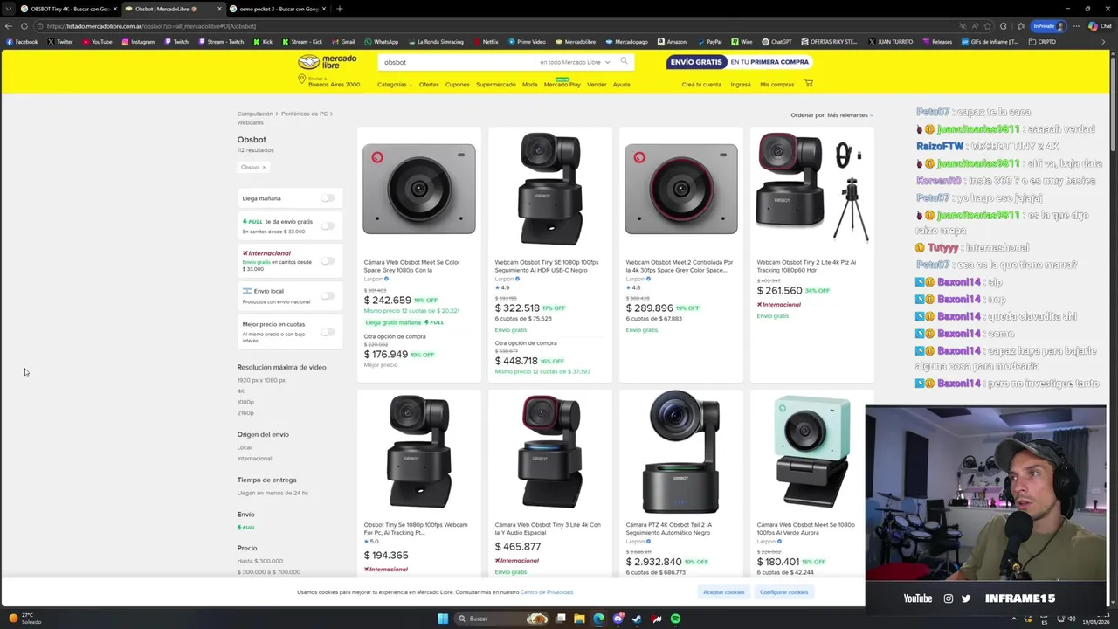Click the delivery location pin icon
Screen dimensions: 1118x629
(302, 79)
